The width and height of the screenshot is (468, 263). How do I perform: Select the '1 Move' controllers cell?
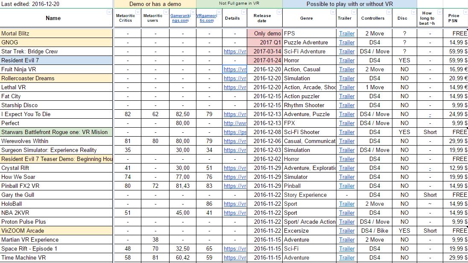(375, 87)
